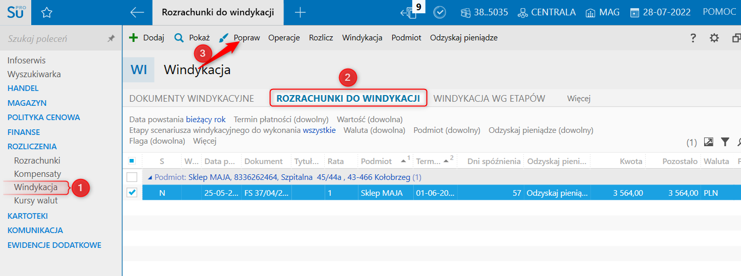Open Wyszukiwarka in sidebar
This screenshot has width=741, height=276.
pyautogui.click(x=34, y=74)
